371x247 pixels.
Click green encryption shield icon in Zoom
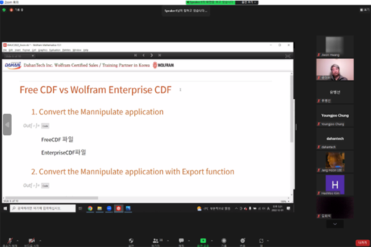[x=4, y=10]
